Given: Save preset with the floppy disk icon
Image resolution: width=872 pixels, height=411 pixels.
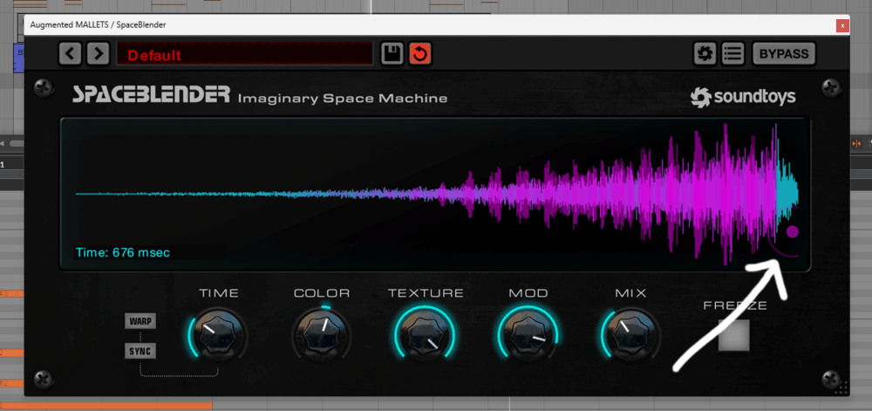Looking at the screenshot, I should (x=392, y=54).
